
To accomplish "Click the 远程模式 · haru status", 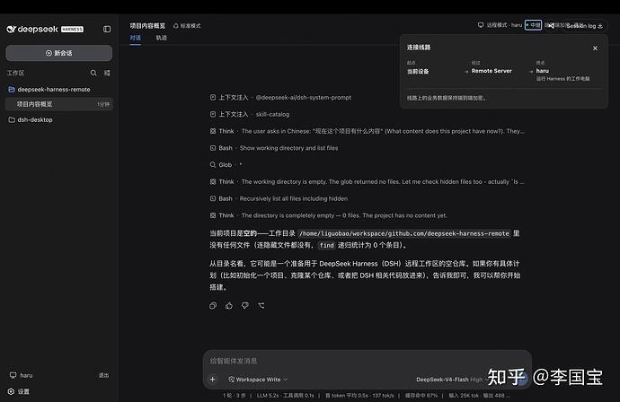I will click(x=500, y=25).
